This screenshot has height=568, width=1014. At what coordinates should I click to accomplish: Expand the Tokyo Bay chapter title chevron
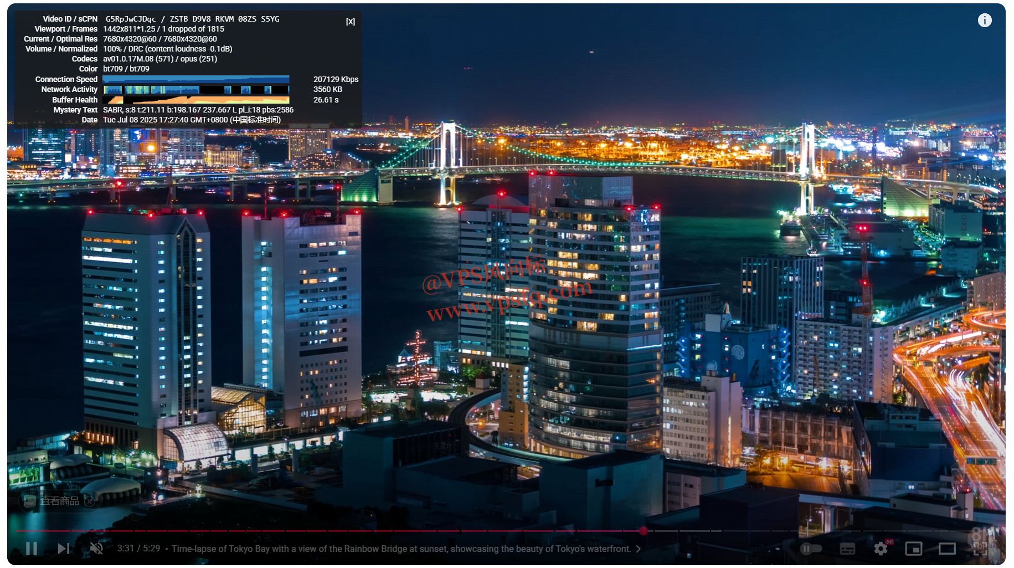(x=639, y=549)
